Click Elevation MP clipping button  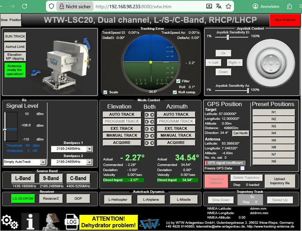(x=15, y=57)
